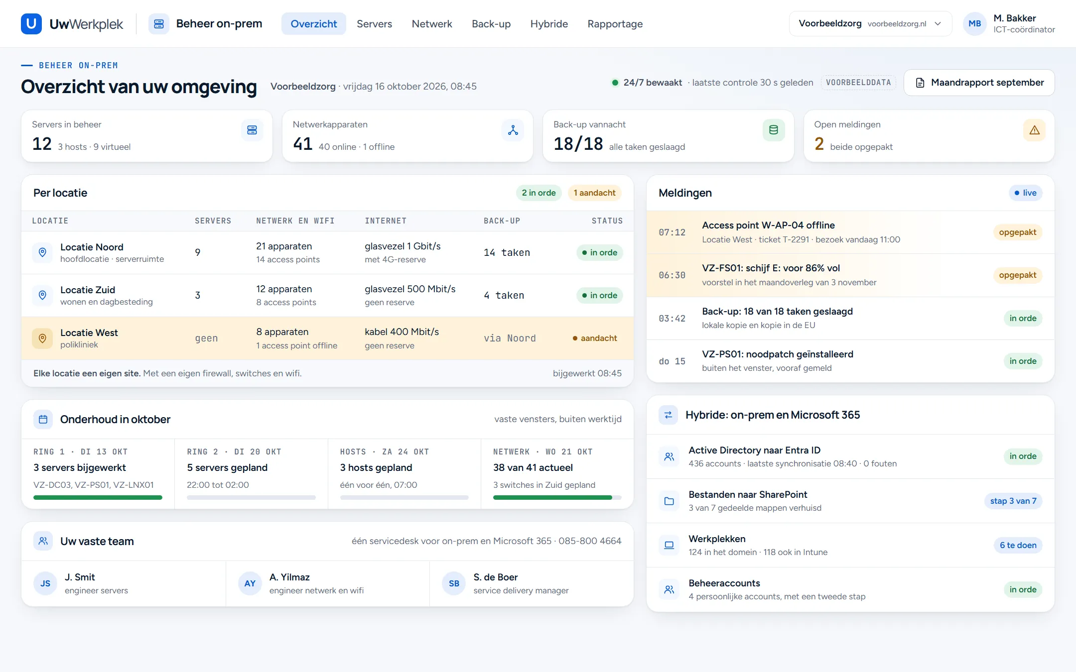The height and width of the screenshot is (672, 1076).
Task: Open the VZ-FS01 schijf E: 86% vol alert
Action: pos(850,275)
